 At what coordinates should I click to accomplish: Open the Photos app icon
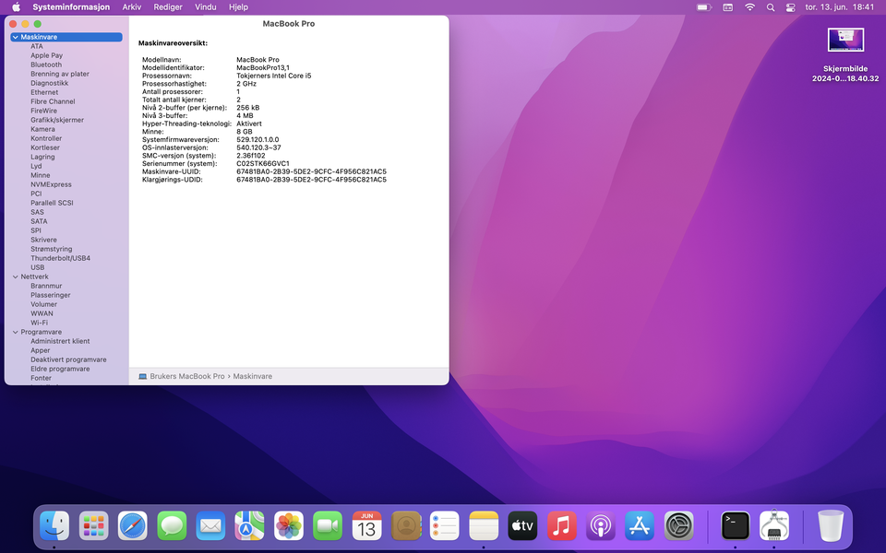[289, 525]
